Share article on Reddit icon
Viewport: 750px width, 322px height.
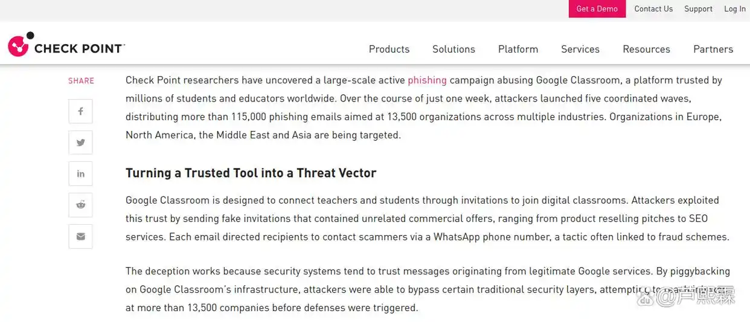coord(80,205)
